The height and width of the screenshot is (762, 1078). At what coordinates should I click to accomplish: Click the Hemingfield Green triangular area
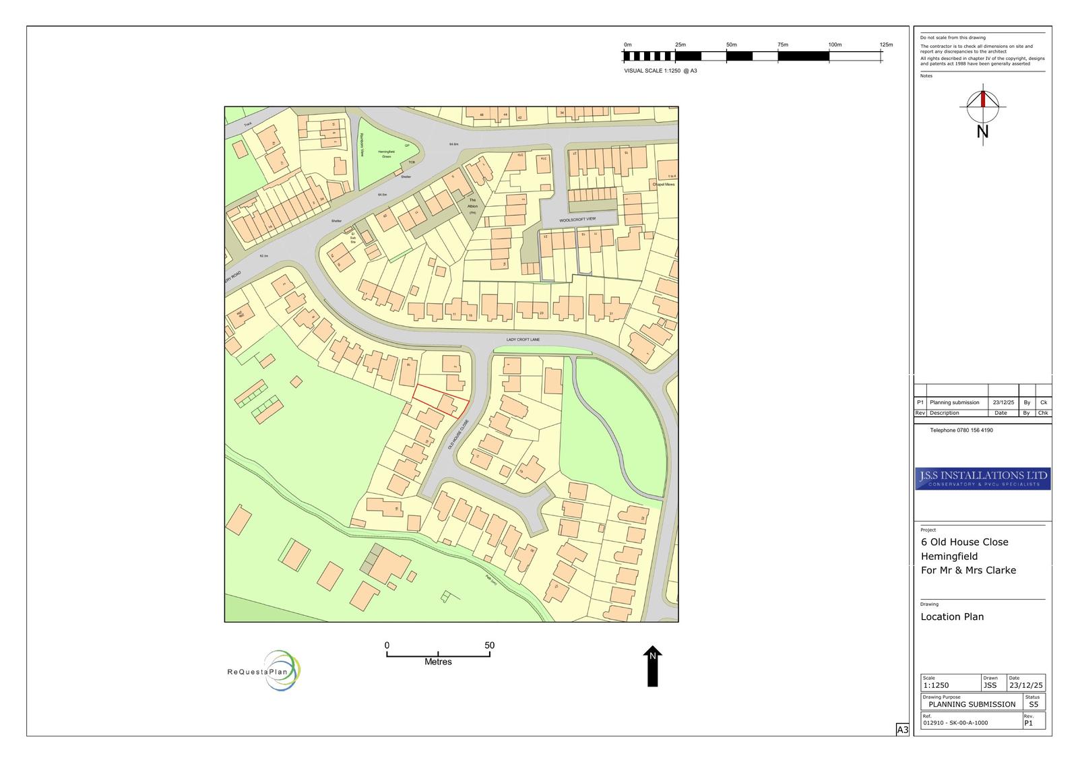pyautogui.click(x=384, y=154)
